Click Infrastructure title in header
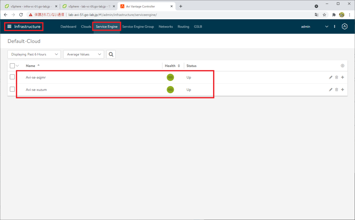Screen dimensions: 355x220 pyautogui.click(x=27, y=27)
